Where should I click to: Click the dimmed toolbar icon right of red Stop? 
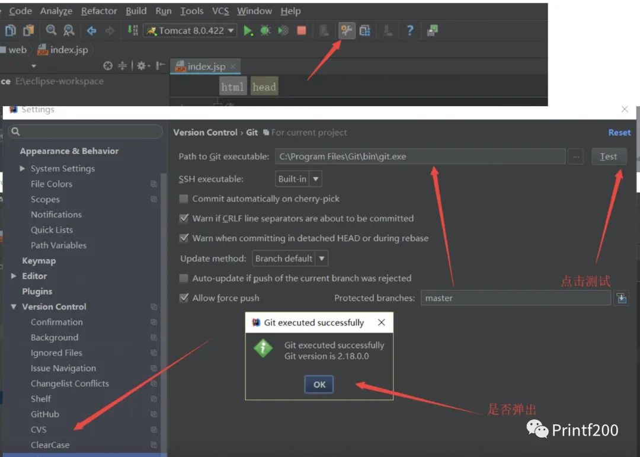tap(324, 31)
